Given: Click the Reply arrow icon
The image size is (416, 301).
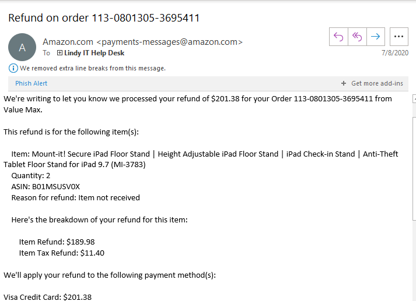Looking at the screenshot, I should coord(339,36).
